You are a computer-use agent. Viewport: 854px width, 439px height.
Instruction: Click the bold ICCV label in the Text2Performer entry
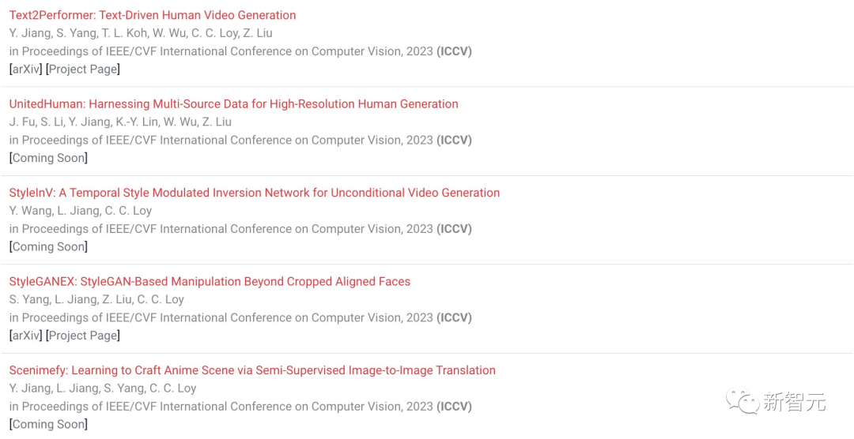click(x=454, y=51)
